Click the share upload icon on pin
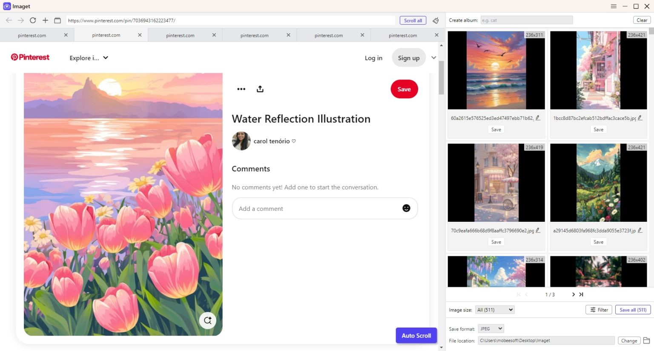 (260, 89)
